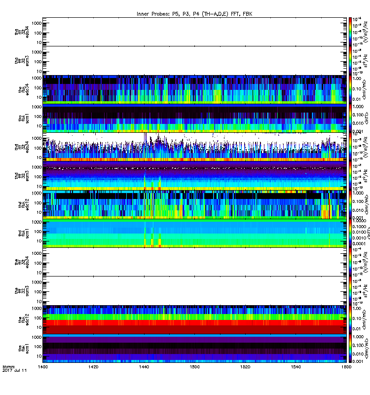Click the tha fbk scm1 axis label

(24, 118)
